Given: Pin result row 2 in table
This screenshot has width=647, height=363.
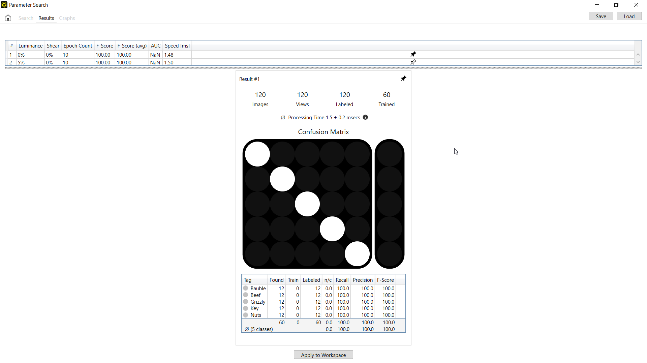Looking at the screenshot, I should point(413,62).
